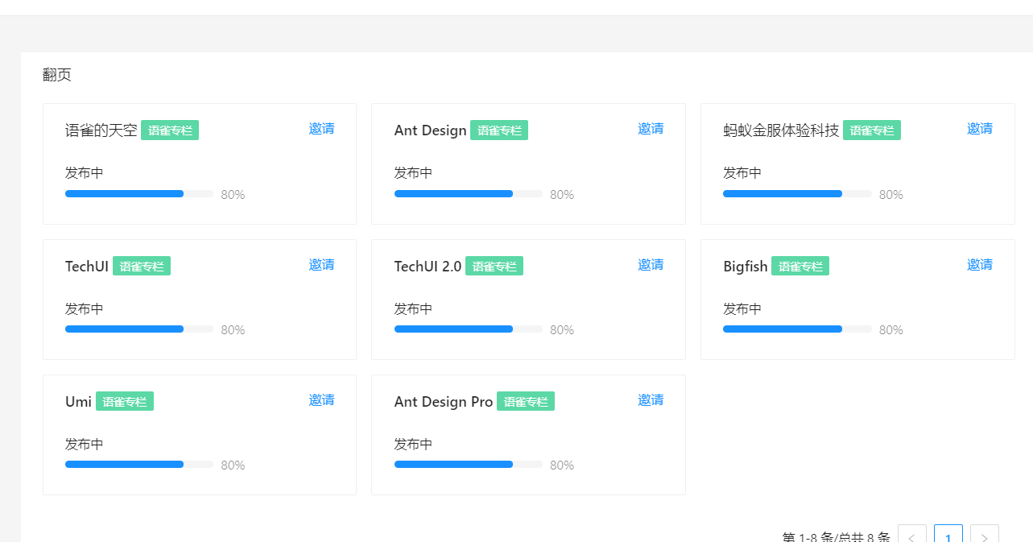Click the Ant Design card title
Viewport: 1033px width, 542px height.
click(x=431, y=130)
